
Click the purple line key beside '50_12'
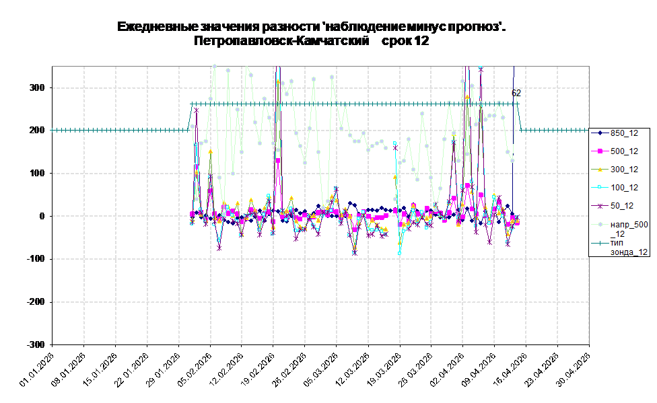pos(600,206)
